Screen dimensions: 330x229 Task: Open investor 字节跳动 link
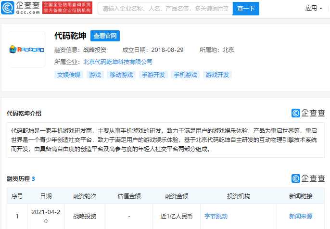tap(216, 216)
